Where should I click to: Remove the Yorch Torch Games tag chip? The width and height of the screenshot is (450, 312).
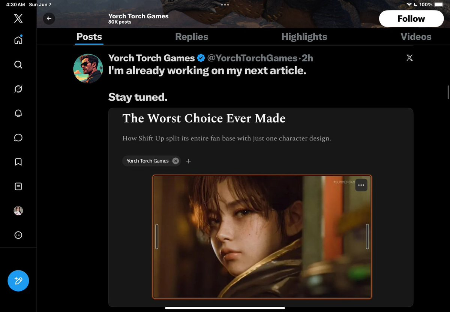175,161
